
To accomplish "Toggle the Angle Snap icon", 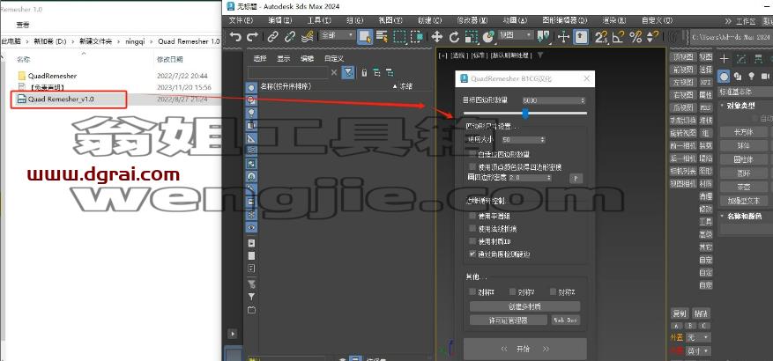I will pos(619,36).
